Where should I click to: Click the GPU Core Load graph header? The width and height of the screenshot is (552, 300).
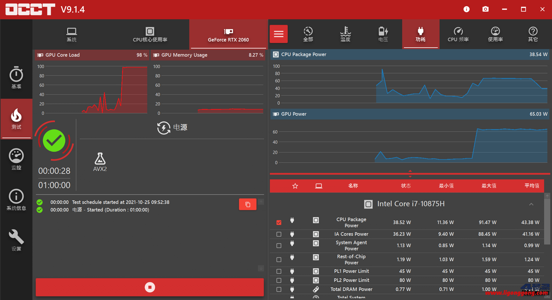92,55
